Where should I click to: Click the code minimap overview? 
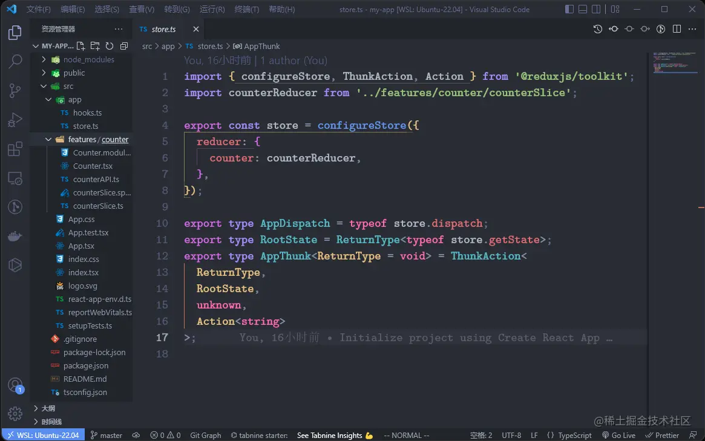[674, 63]
